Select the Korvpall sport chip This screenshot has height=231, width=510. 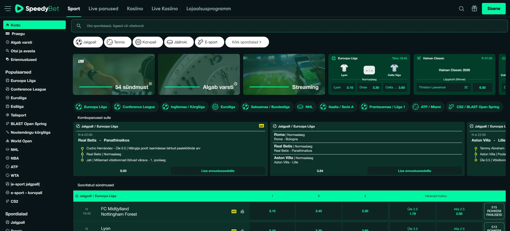(x=148, y=42)
